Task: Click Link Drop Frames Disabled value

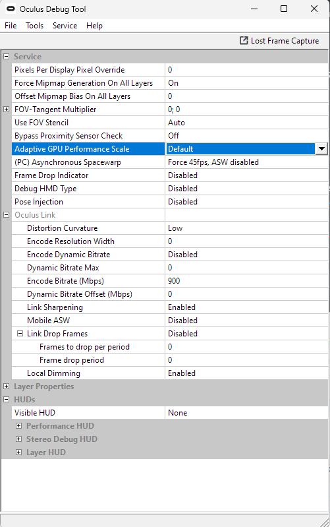Action: click(x=246, y=333)
